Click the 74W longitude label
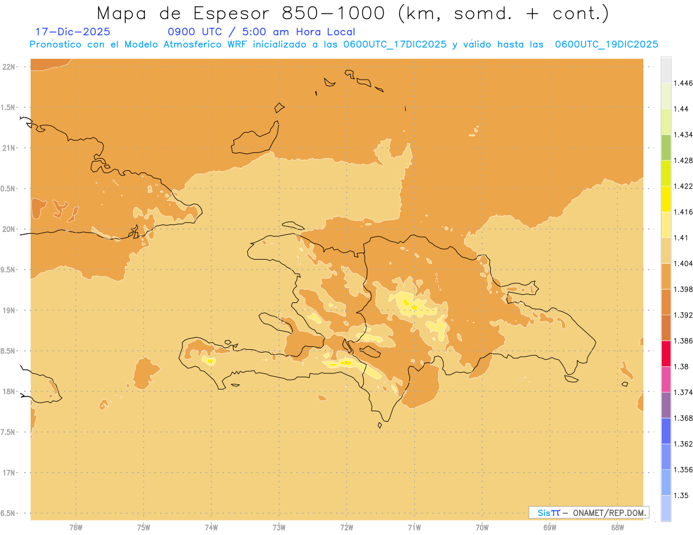Screen dimensions: 693x535 pos(211,527)
